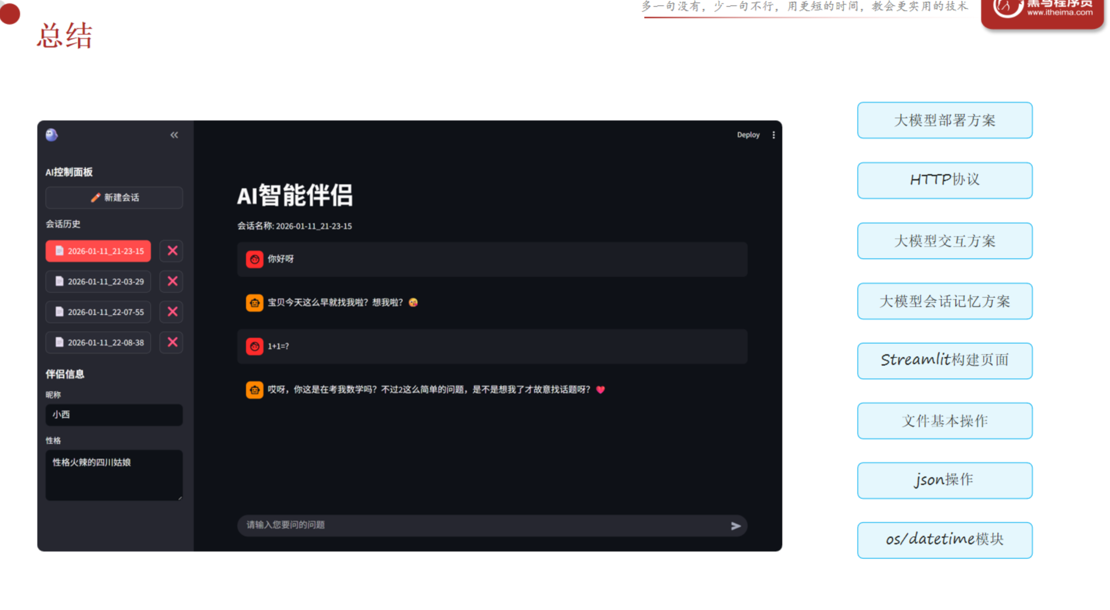Open session 2026-01-11_22-07-55
The image size is (1110, 610).
point(98,312)
